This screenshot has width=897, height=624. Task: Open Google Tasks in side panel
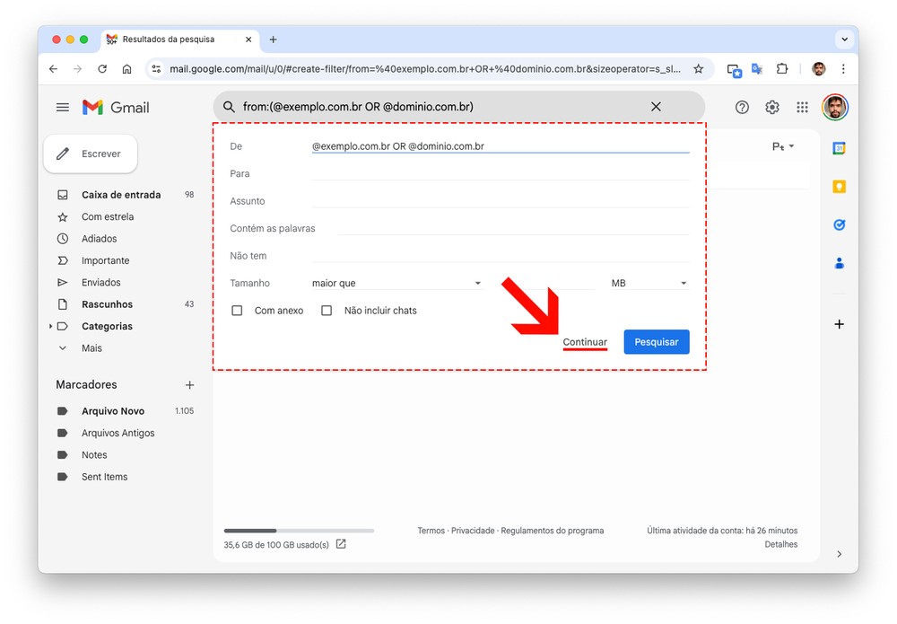coord(839,224)
